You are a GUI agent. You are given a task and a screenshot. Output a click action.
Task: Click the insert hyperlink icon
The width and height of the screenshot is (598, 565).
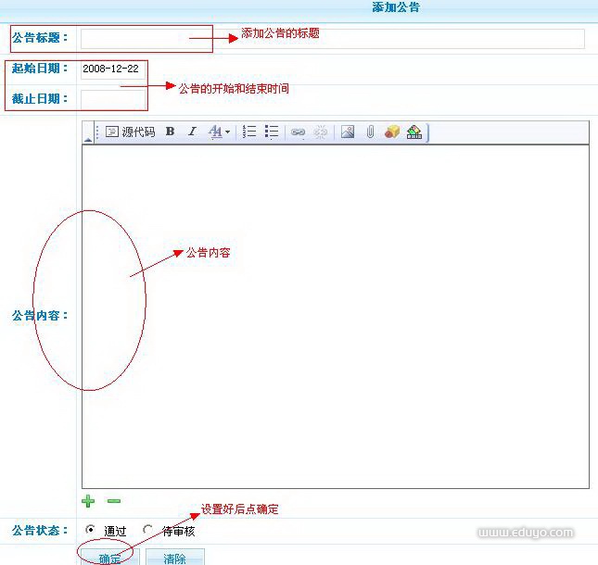point(298,132)
